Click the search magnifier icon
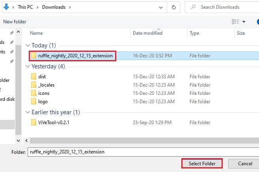The height and width of the screenshot is (172, 259). [193, 7]
